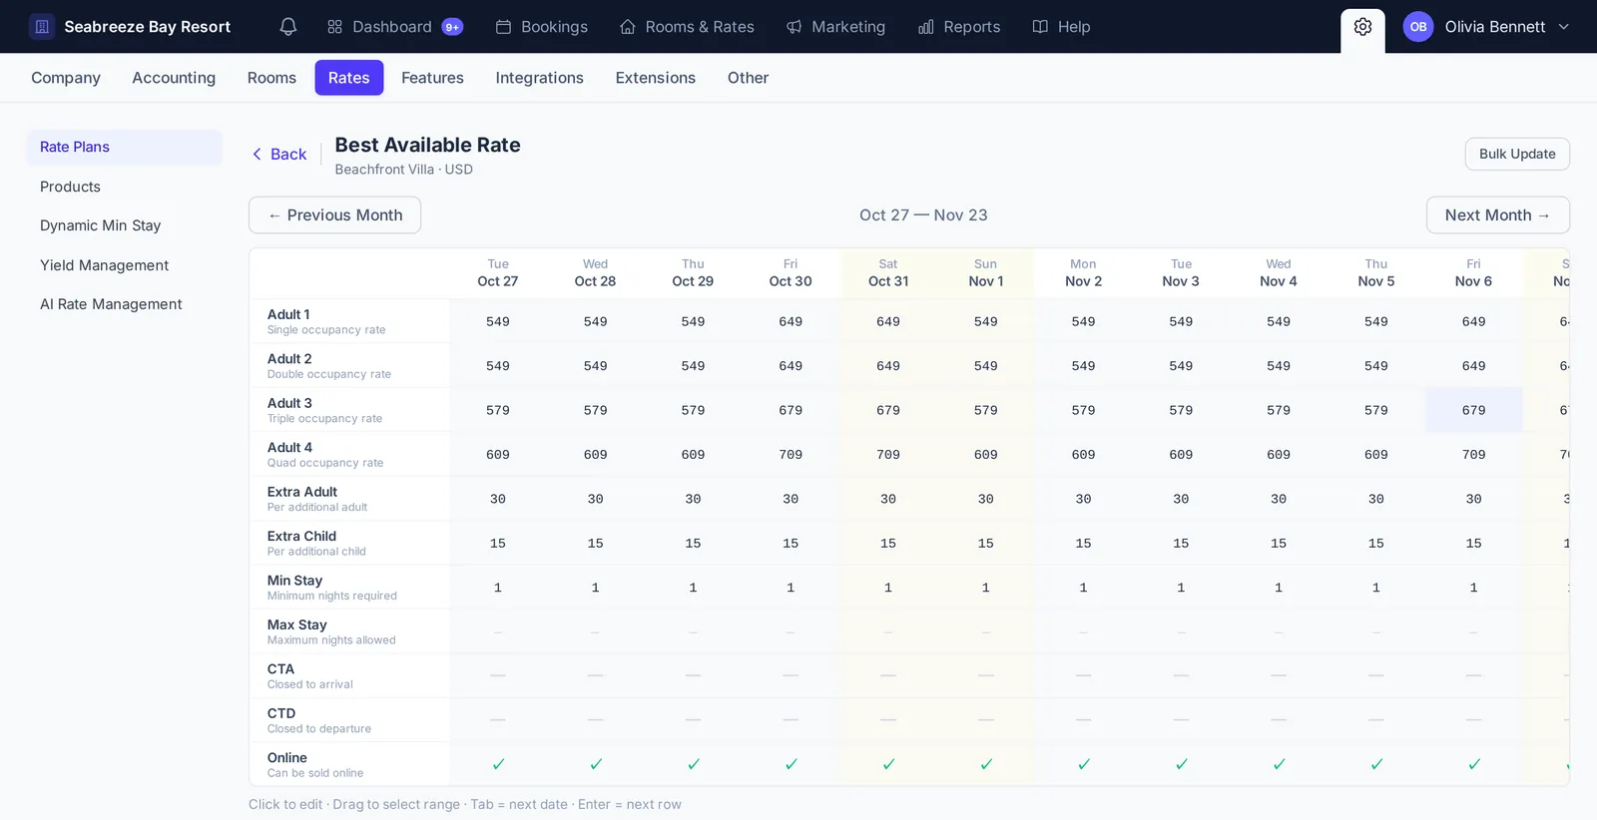Edit Extra Child value for Oct 29
Image resolution: width=1597 pixels, height=820 pixels.
(x=693, y=544)
